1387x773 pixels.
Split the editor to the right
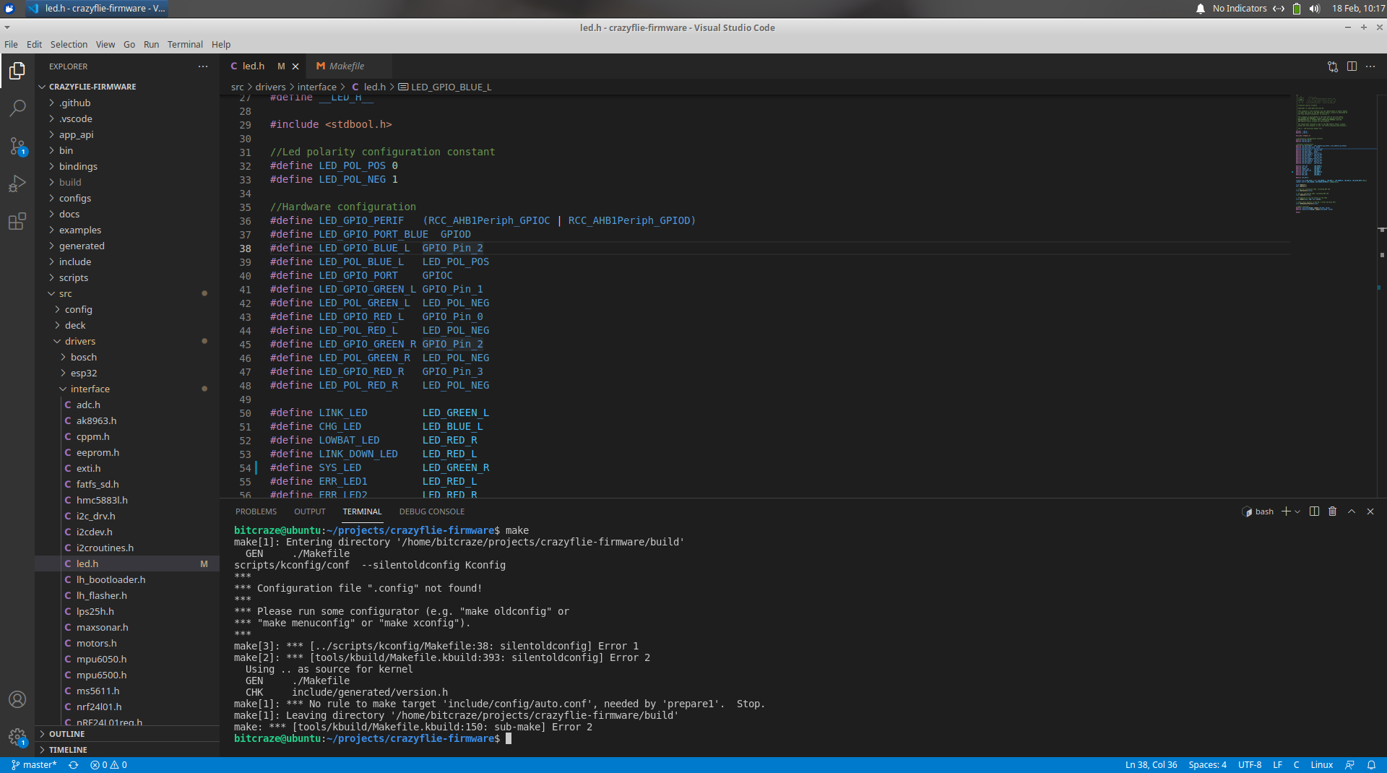1352,66
